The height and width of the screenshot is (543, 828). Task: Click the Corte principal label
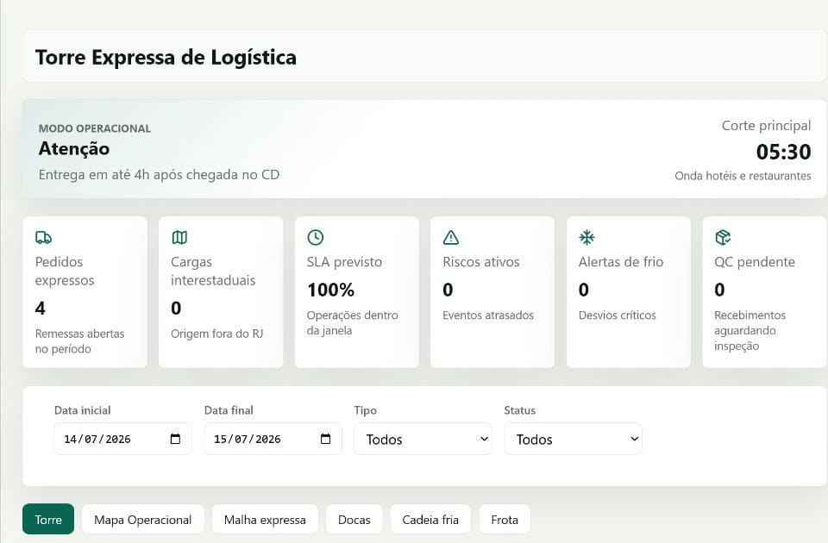pos(766,126)
